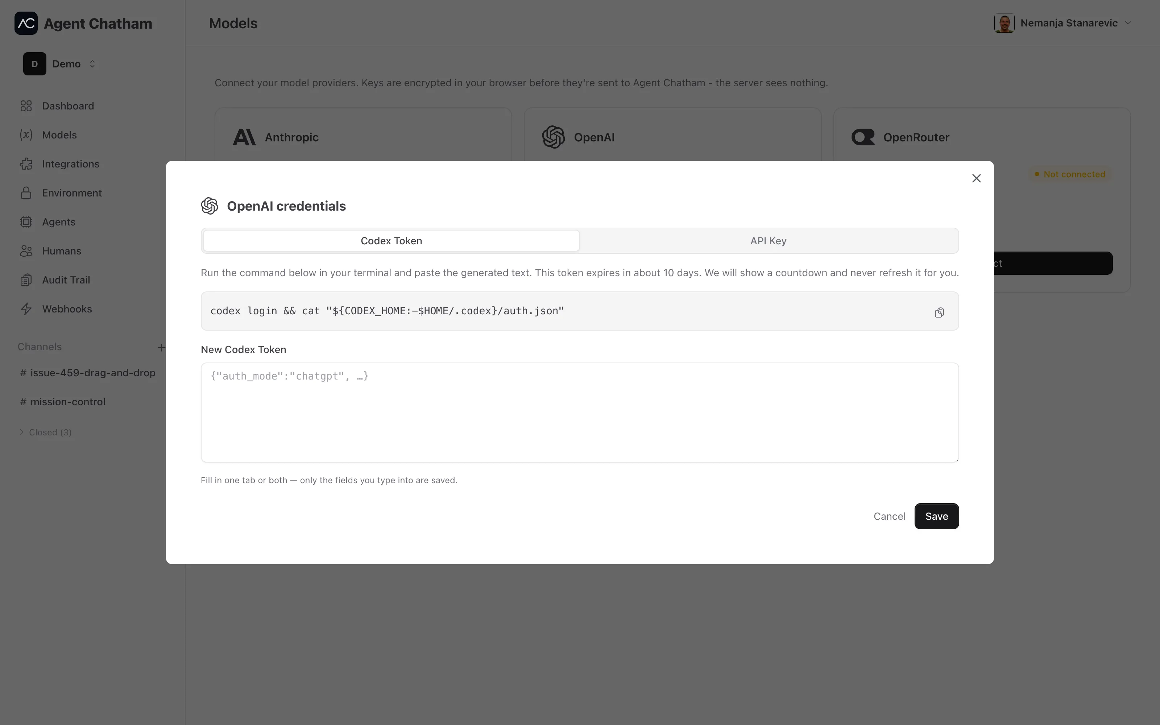The image size is (1160, 725).
Task: Click the Integrations puzzle icon
Action: coord(26,164)
